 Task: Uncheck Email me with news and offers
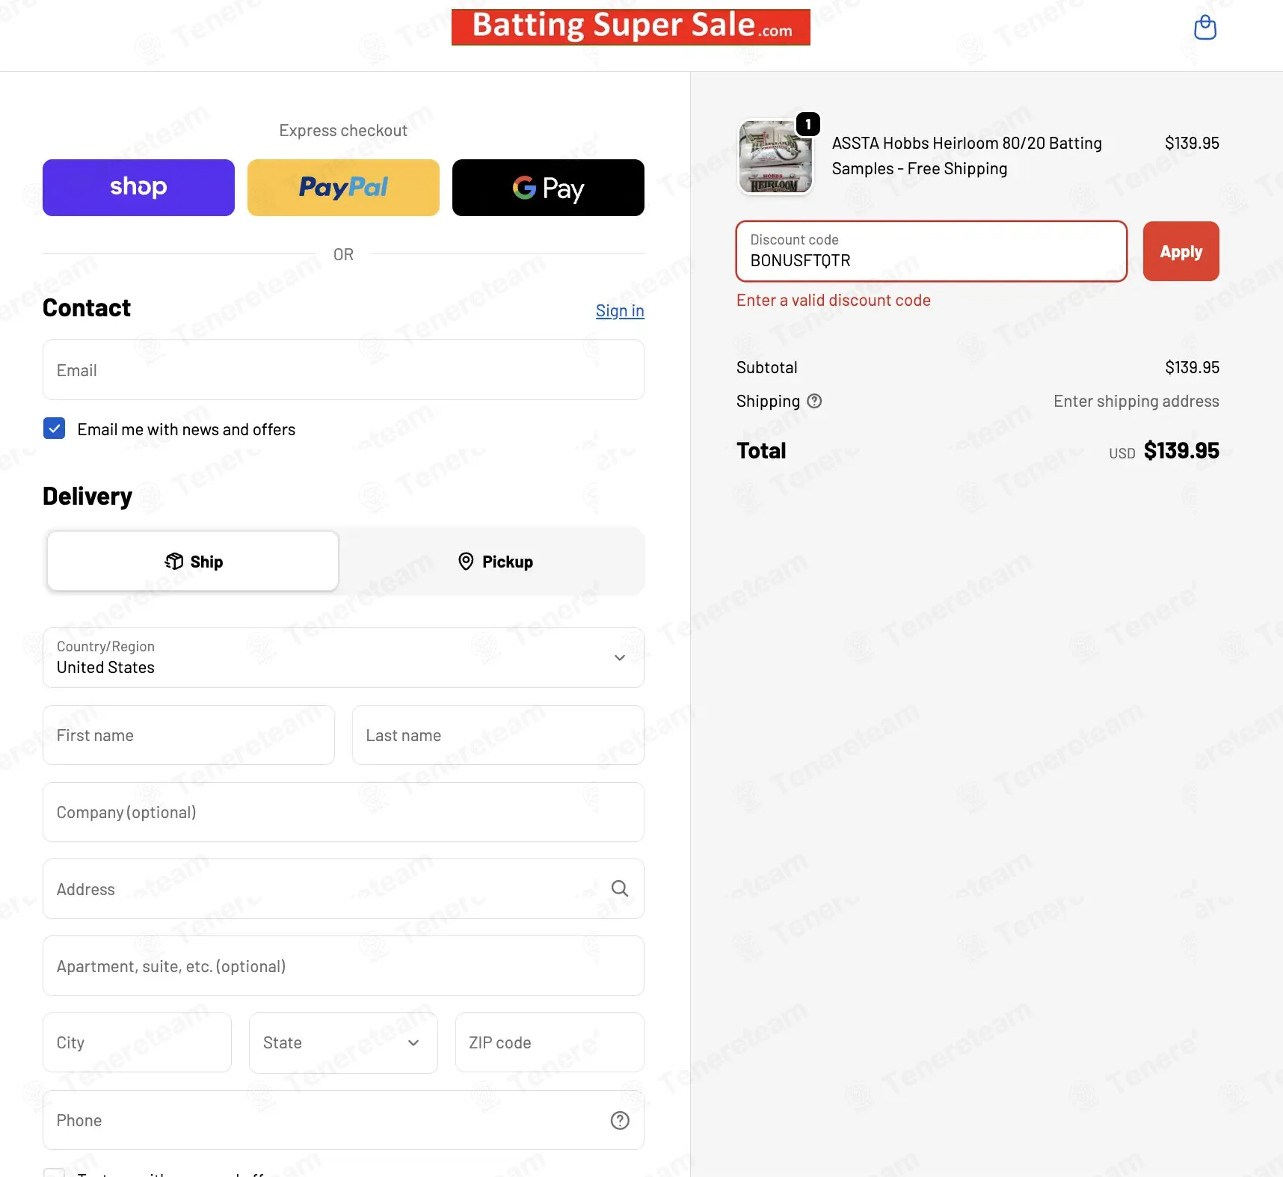54,428
